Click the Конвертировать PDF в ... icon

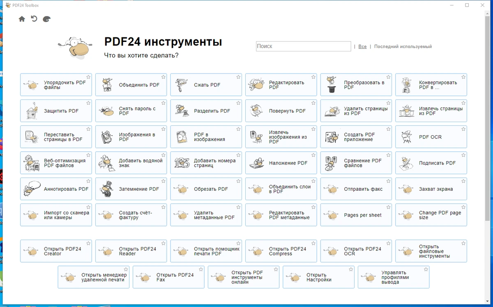(406, 85)
